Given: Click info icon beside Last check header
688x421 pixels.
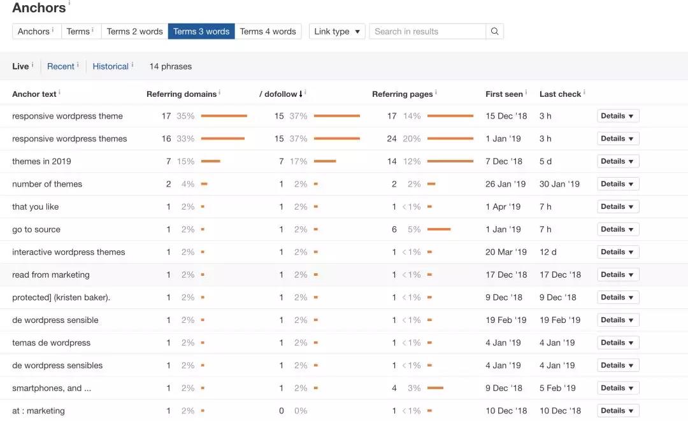Looking at the screenshot, I should point(584,92).
